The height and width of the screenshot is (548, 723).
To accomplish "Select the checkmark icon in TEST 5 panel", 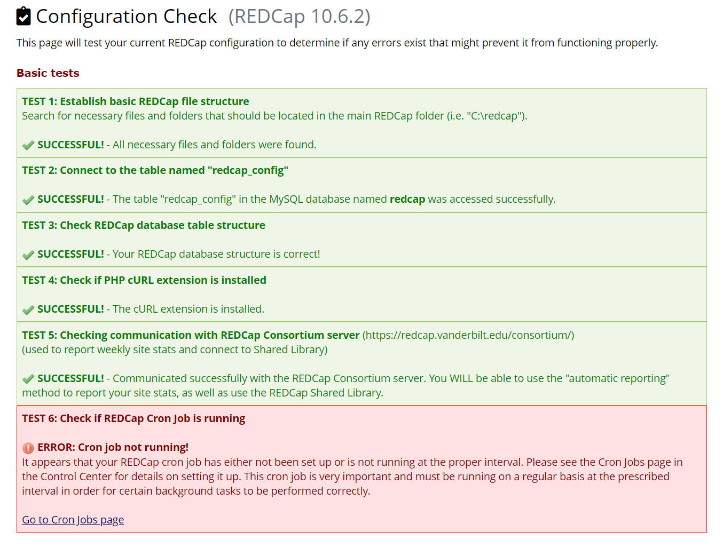I will [x=28, y=379].
